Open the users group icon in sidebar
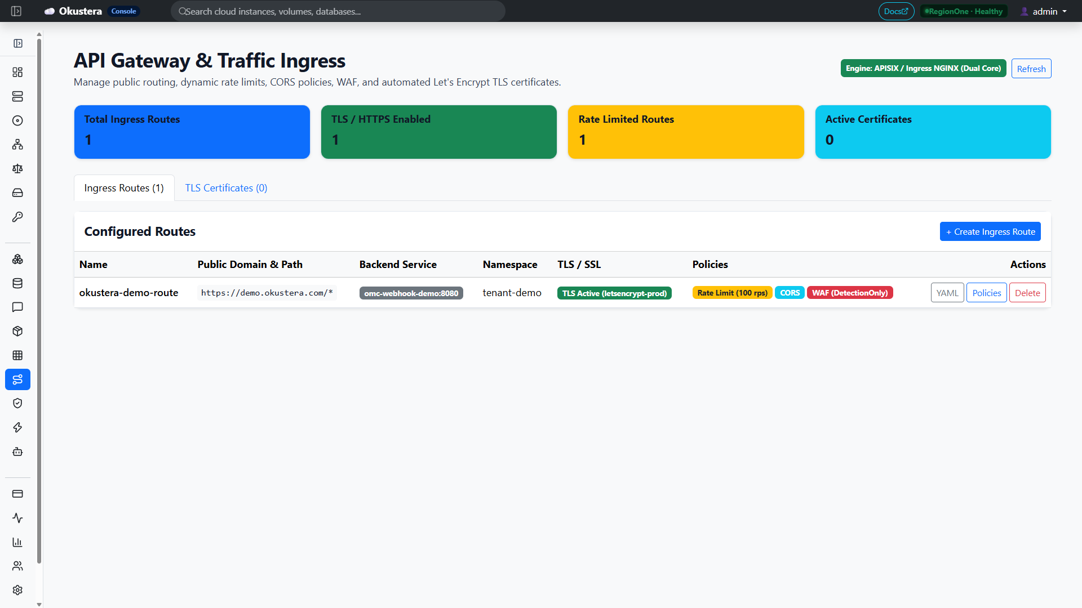The height and width of the screenshot is (608, 1082). coord(17,566)
